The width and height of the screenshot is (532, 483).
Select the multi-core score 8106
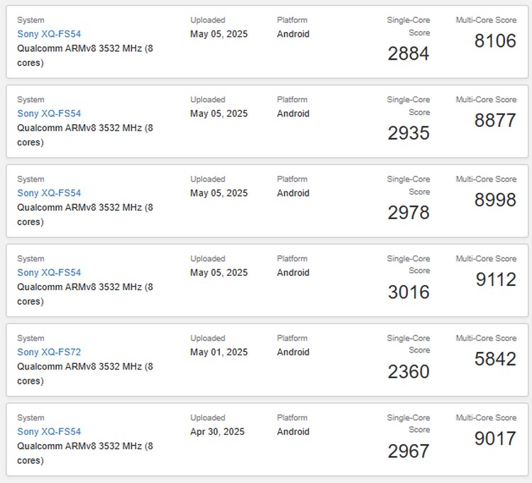[495, 40]
